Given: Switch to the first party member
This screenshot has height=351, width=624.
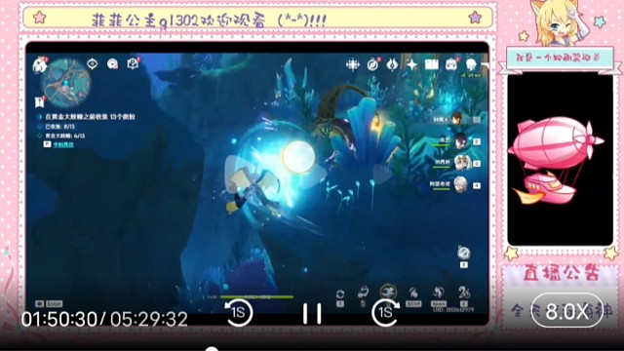Looking at the screenshot, I should [457, 119].
